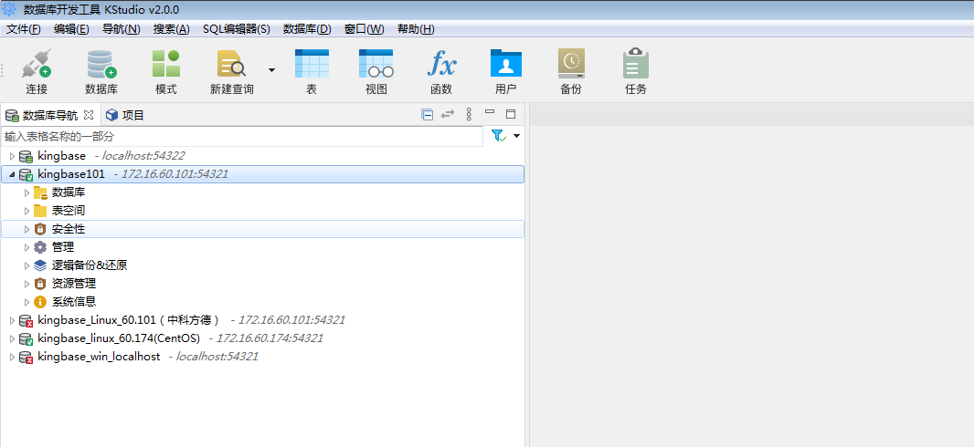974x447 pixels.
Task: Click the 备份 (Backup) toolbar icon
Action: pyautogui.click(x=571, y=66)
